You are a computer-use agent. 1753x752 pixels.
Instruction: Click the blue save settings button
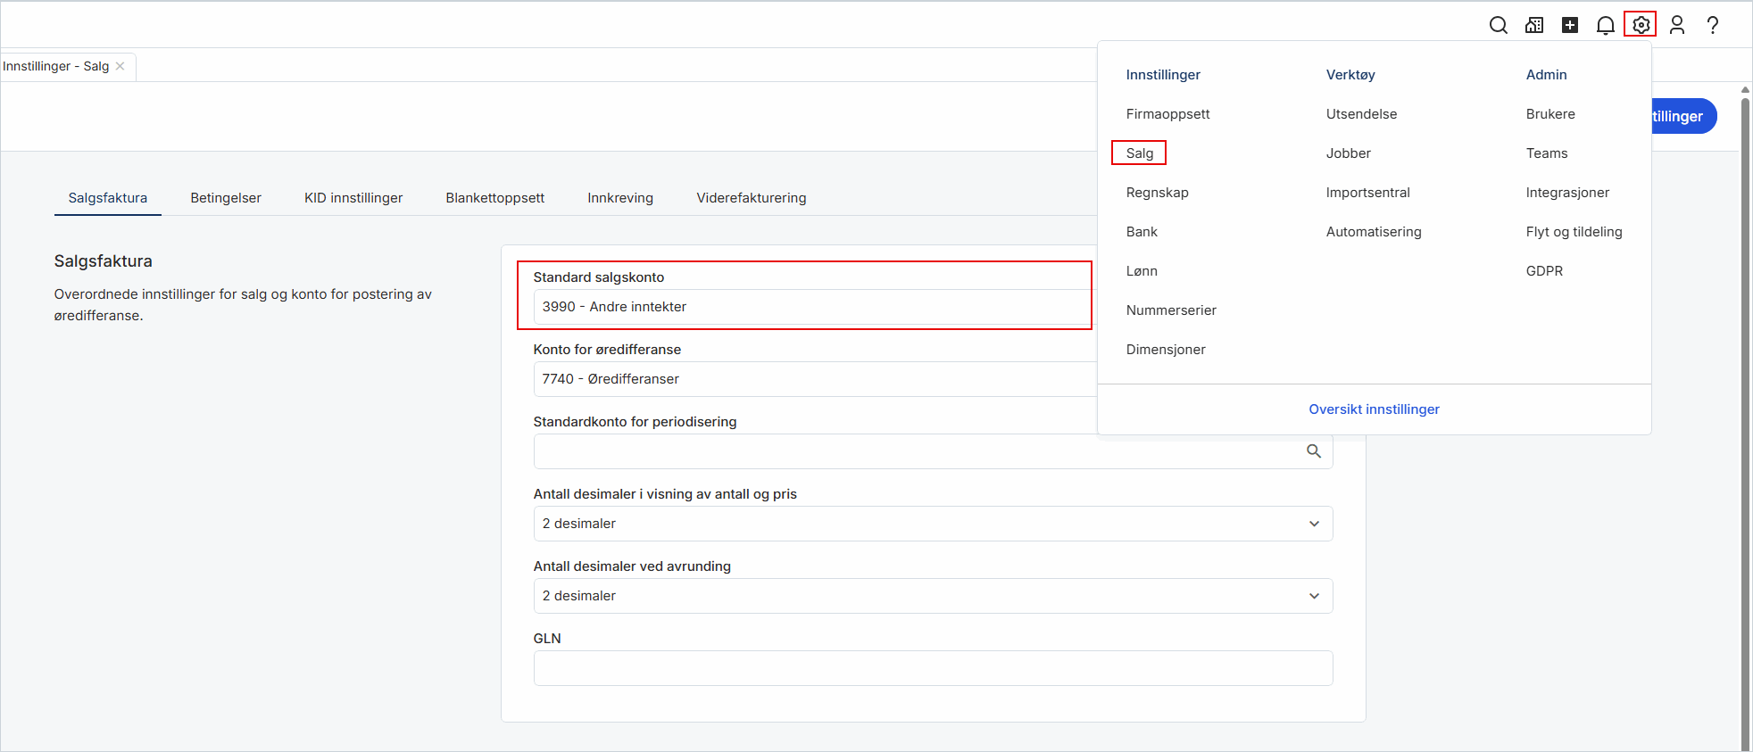[x=1682, y=116]
